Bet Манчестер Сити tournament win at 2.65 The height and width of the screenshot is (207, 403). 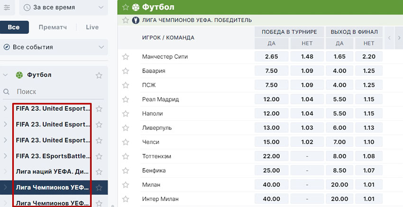click(x=271, y=56)
